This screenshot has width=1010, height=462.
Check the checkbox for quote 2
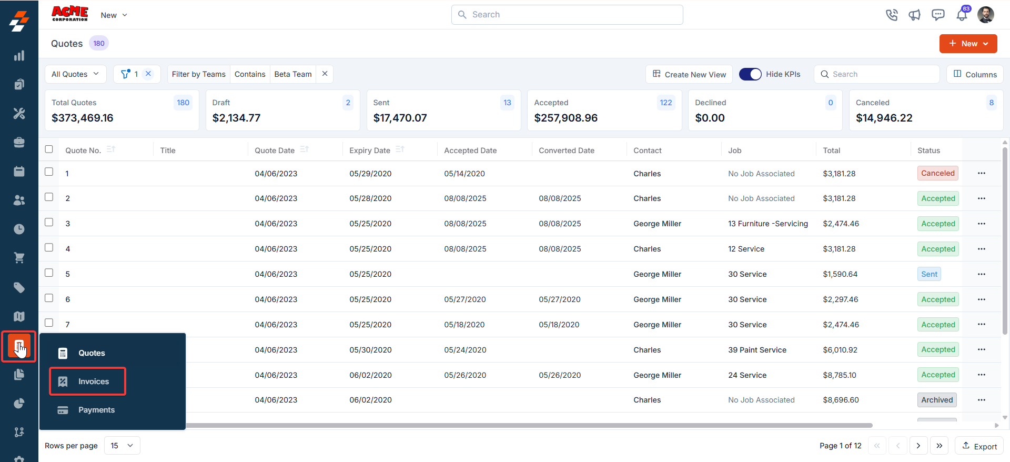pyautogui.click(x=49, y=197)
